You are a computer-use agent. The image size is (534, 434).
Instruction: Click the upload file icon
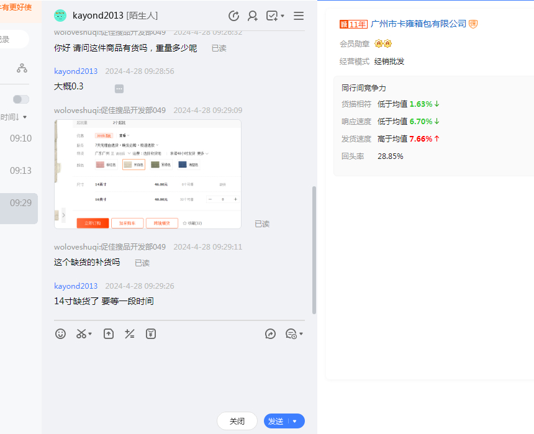(109, 334)
